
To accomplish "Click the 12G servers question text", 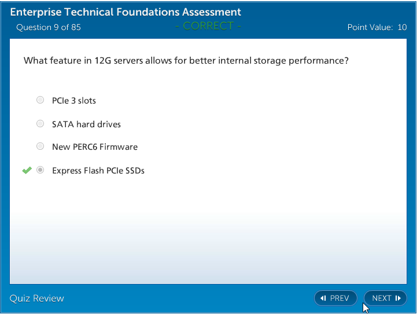I will [x=186, y=61].
